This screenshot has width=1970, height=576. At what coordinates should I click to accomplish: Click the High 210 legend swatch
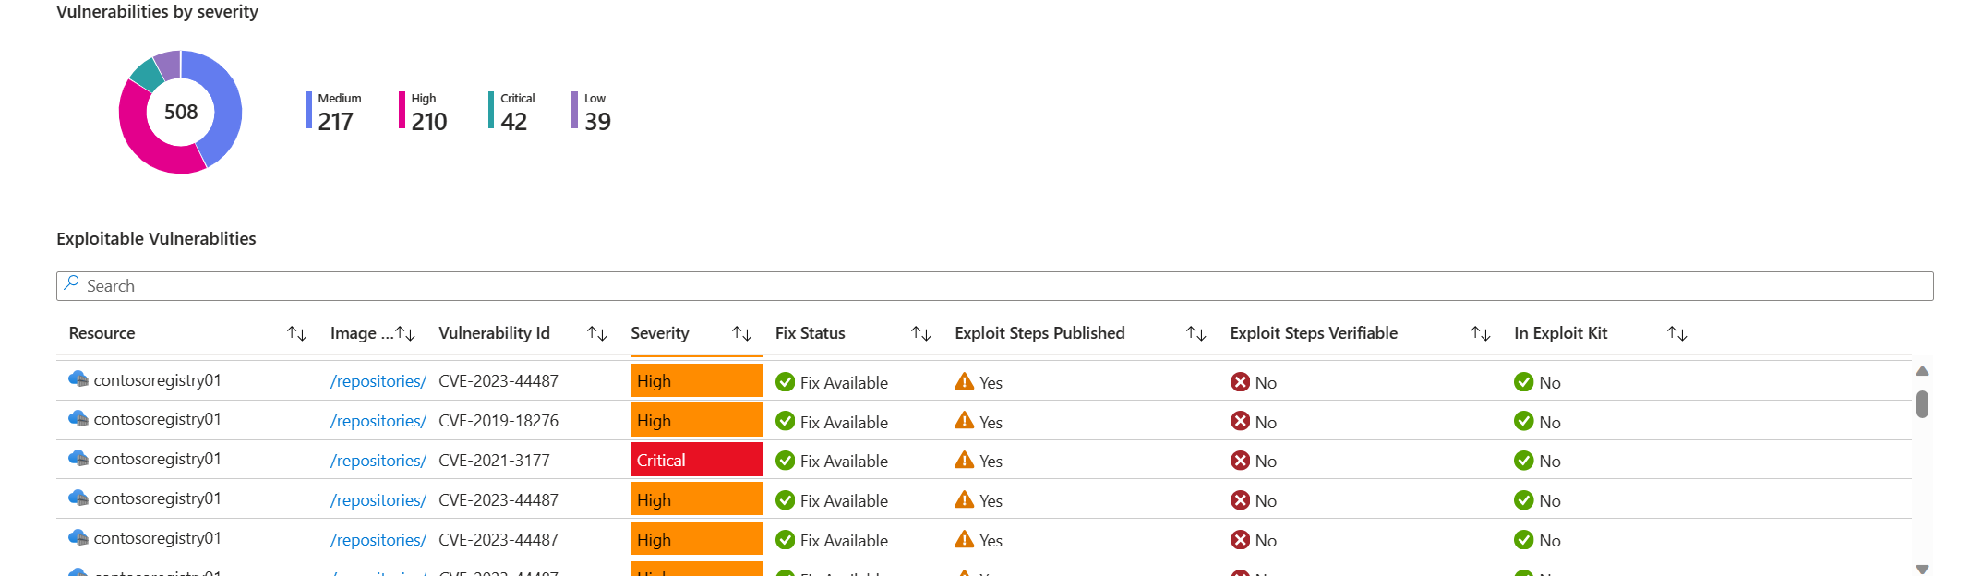[402, 110]
